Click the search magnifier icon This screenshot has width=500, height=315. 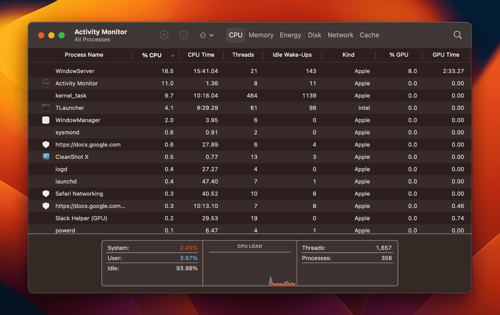coord(458,35)
